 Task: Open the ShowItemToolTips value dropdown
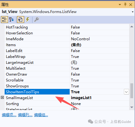coord(126,92)
